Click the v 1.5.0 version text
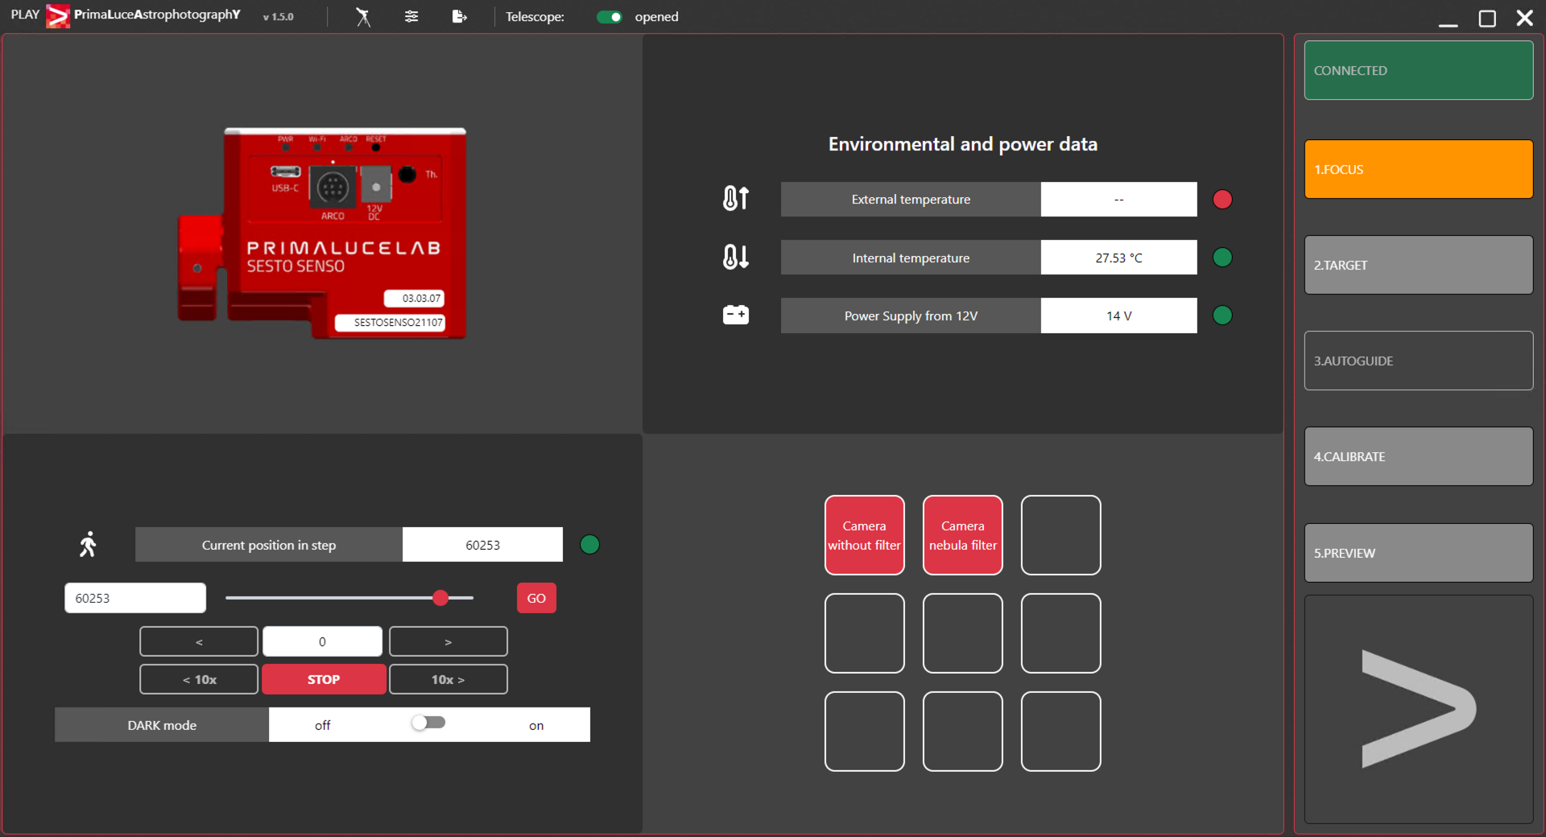 click(x=278, y=17)
